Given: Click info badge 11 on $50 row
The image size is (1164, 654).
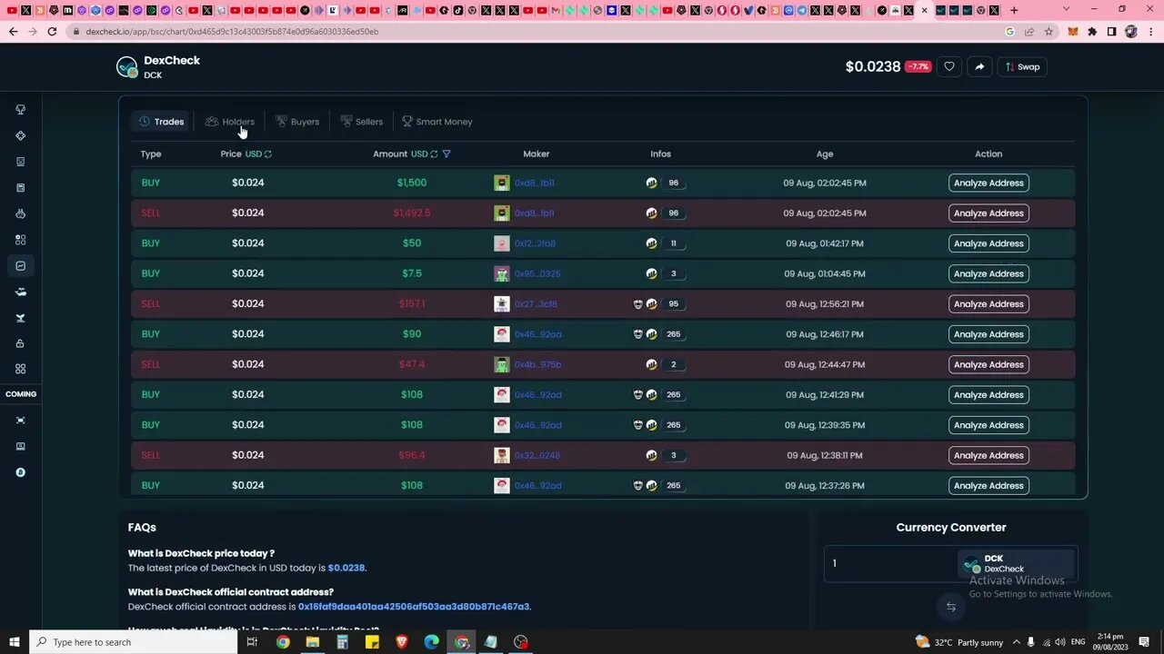Looking at the screenshot, I should 674,243.
